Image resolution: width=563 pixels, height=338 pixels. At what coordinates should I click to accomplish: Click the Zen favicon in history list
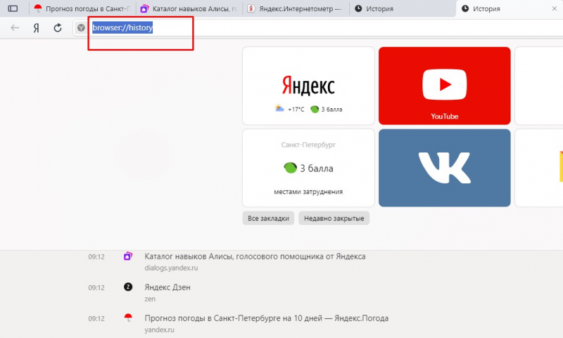(128, 287)
